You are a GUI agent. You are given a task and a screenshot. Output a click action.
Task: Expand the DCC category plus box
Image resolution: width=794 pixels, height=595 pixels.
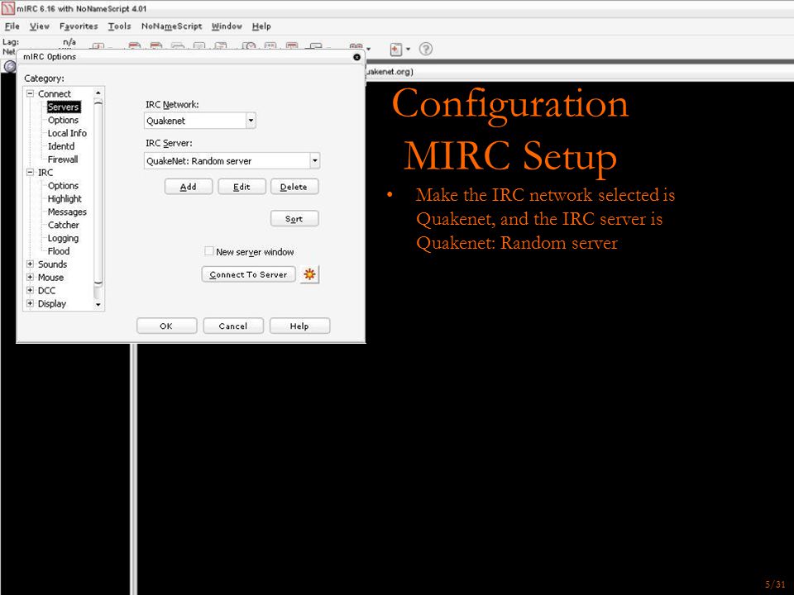(30, 290)
